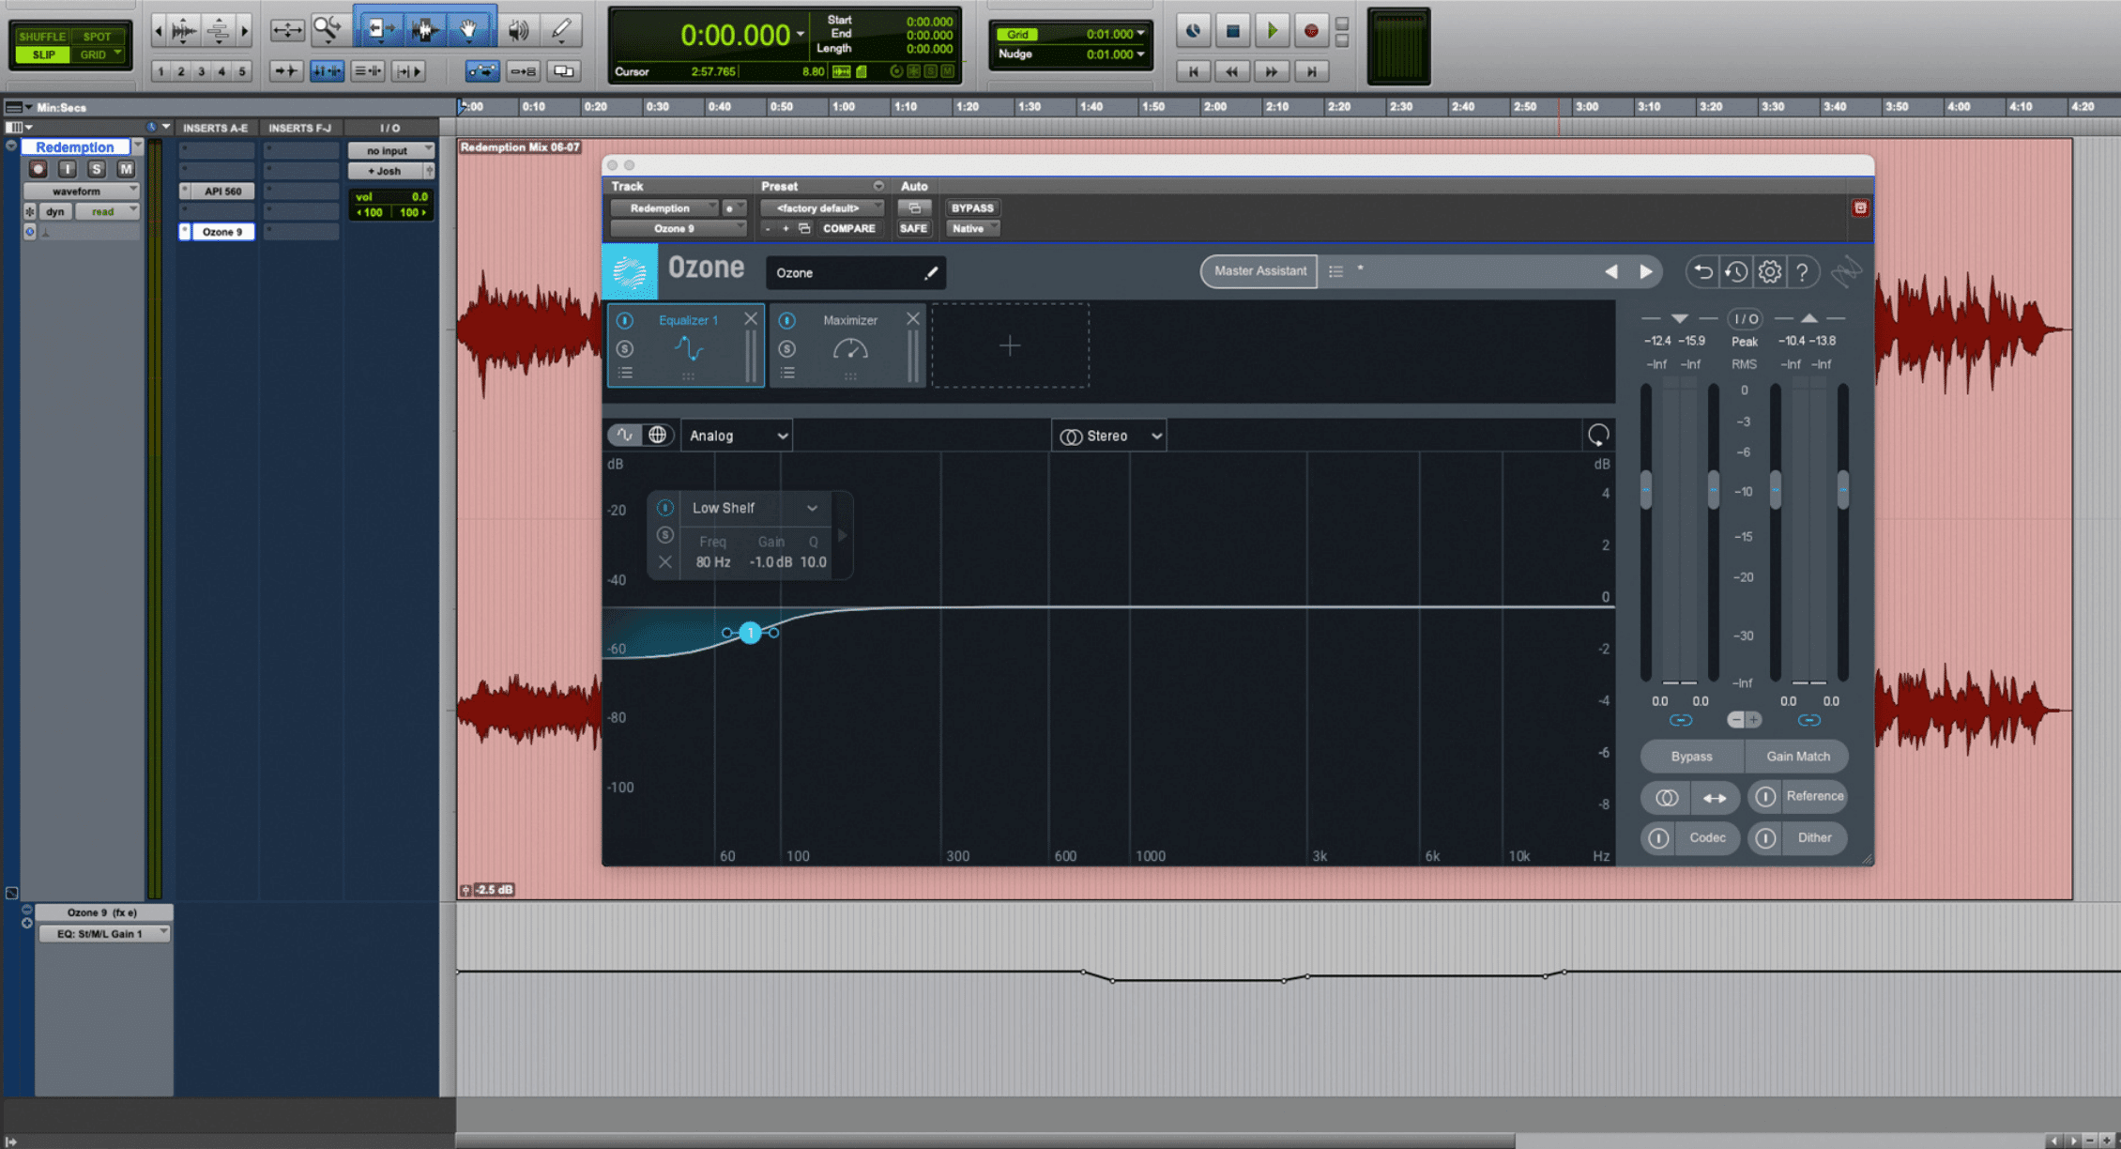Open the read automation mode selector
Image resolution: width=2121 pixels, height=1149 pixels.
107,211
